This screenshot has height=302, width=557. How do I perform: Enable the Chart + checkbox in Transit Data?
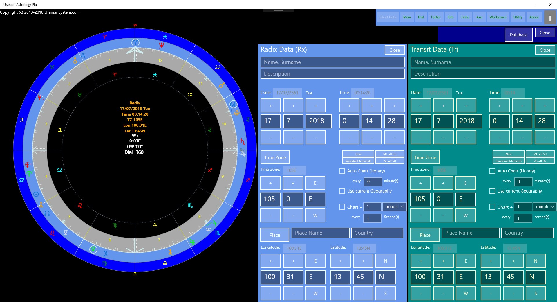click(492, 207)
